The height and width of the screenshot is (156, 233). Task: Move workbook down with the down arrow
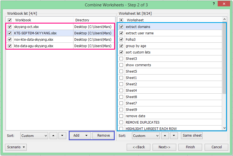[62, 136]
